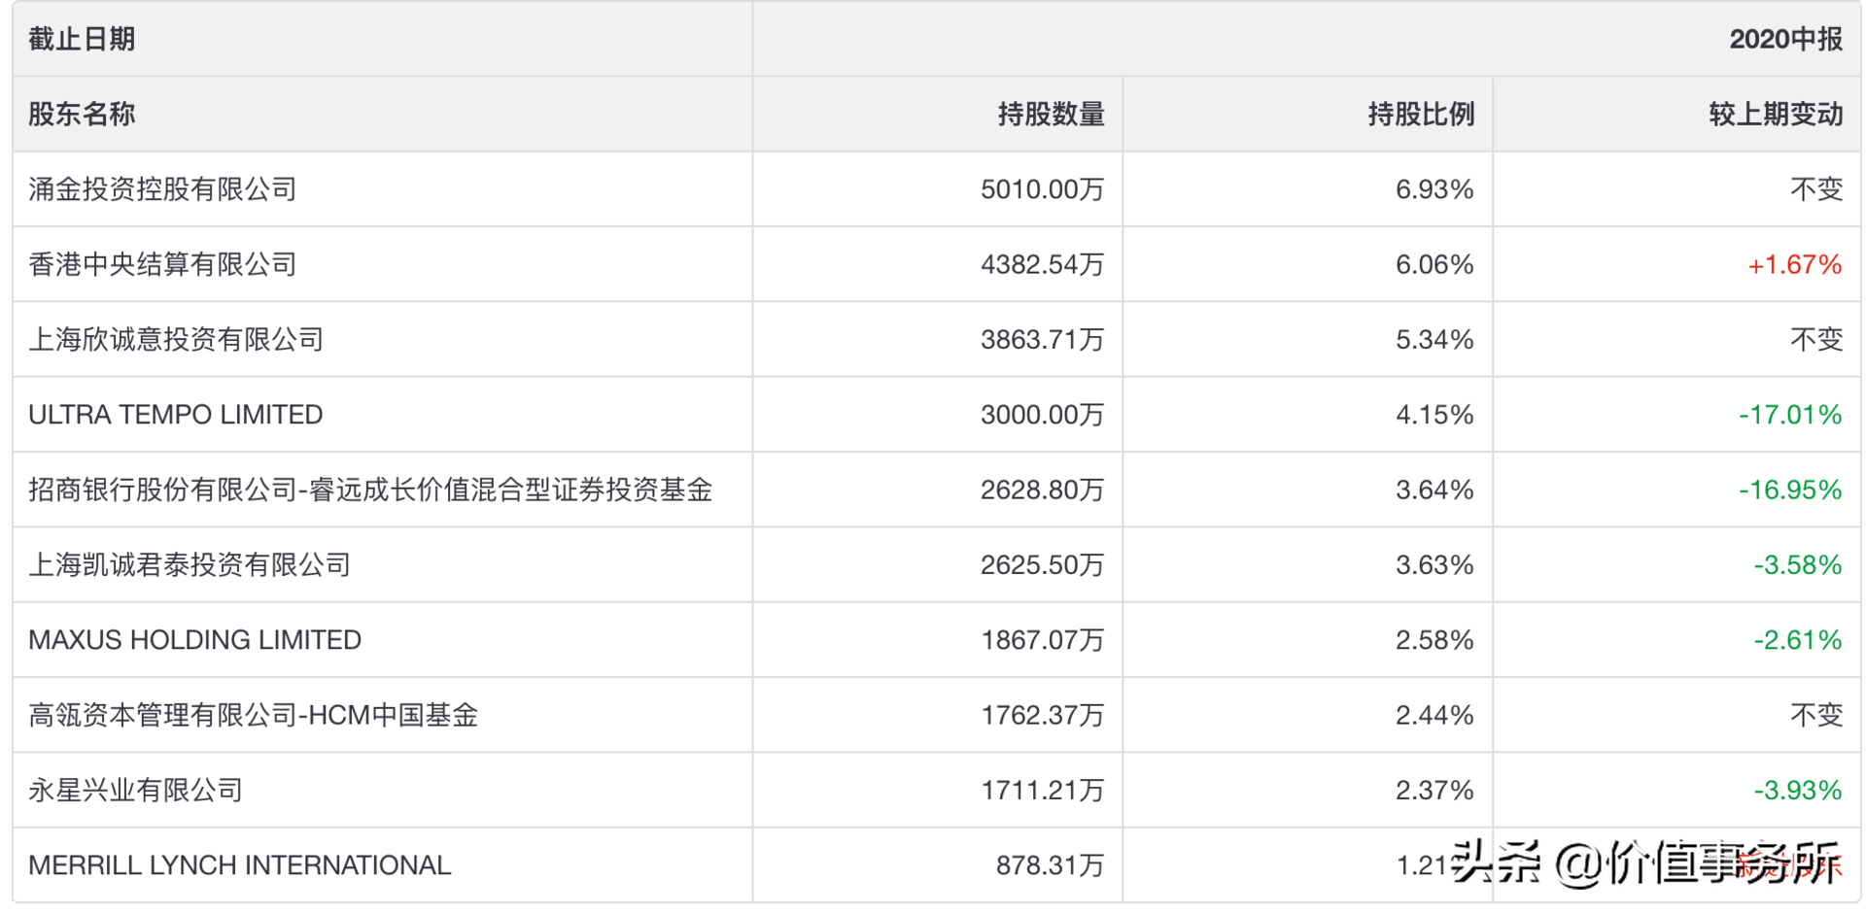Click the 1762.37万 holding value
Image resolution: width=1866 pixels, height=913 pixels.
(x=1042, y=715)
